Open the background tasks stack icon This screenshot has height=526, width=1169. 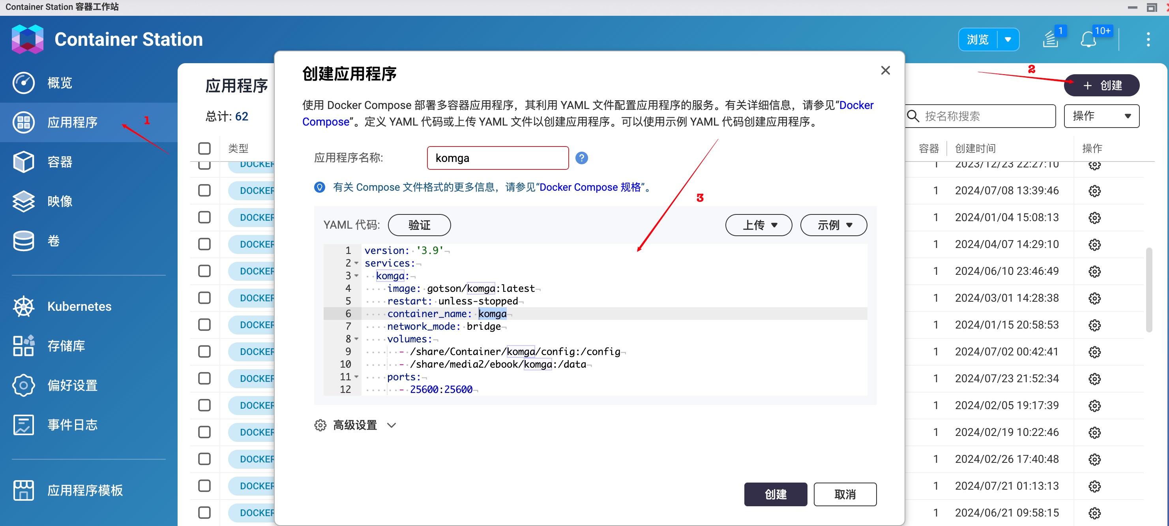[1050, 39]
